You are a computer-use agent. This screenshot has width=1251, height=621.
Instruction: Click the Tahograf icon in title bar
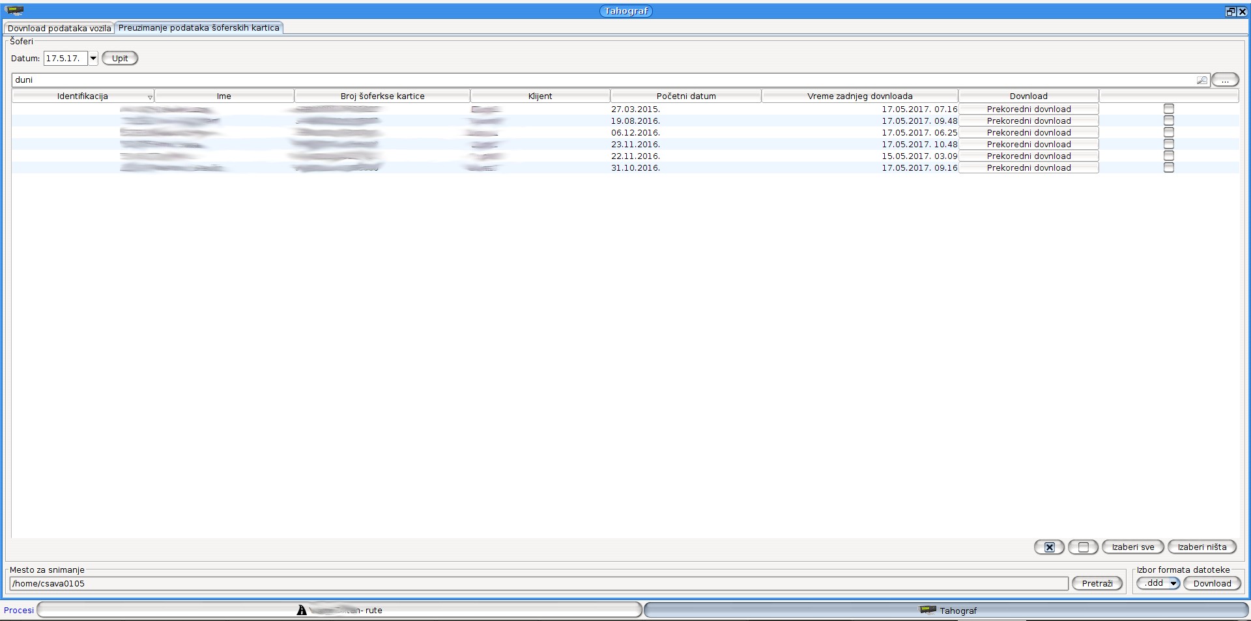point(14,10)
